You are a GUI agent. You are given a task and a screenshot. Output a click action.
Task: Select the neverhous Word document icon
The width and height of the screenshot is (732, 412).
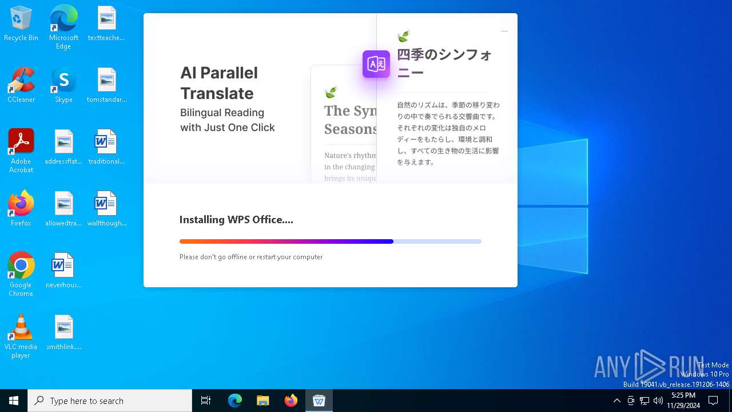pyautogui.click(x=63, y=271)
